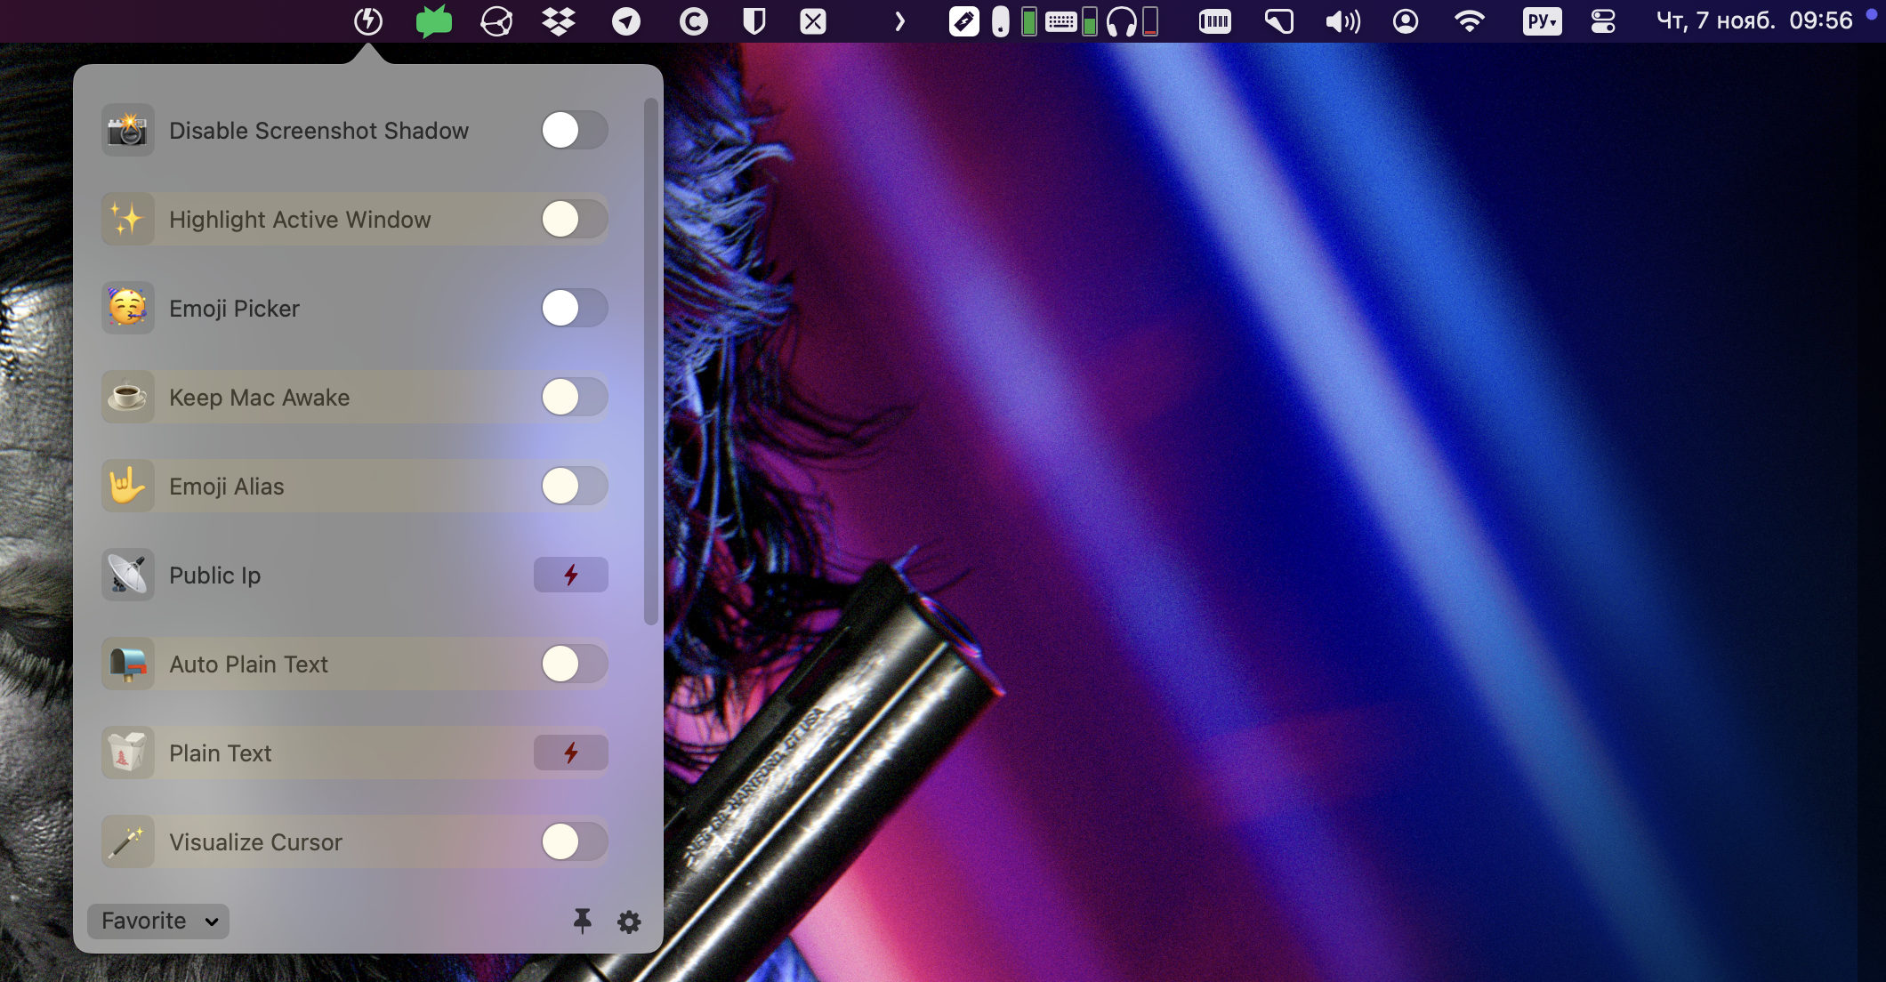The height and width of the screenshot is (982, 1886).
Task: Open the РУ input language menu
Action: 1542,21
